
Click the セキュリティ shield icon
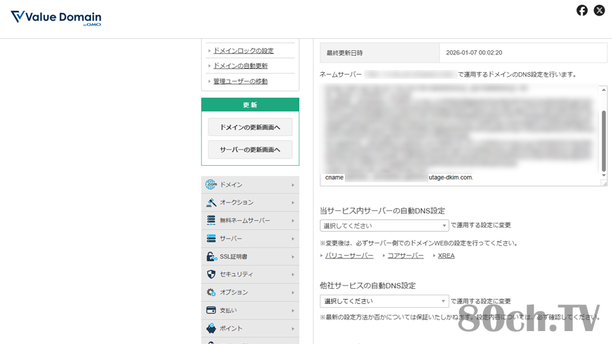pyautogui.click(x=211, y=274)
